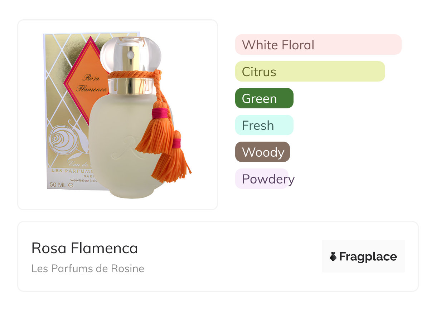Click the Fragplace wordmark text

[368, 256]
